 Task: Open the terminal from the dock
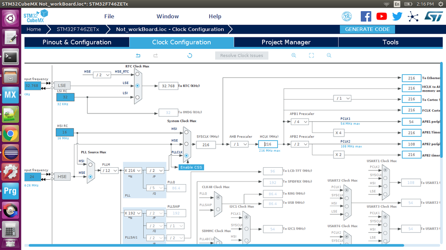pyautogui.click(x=11, y=57)
